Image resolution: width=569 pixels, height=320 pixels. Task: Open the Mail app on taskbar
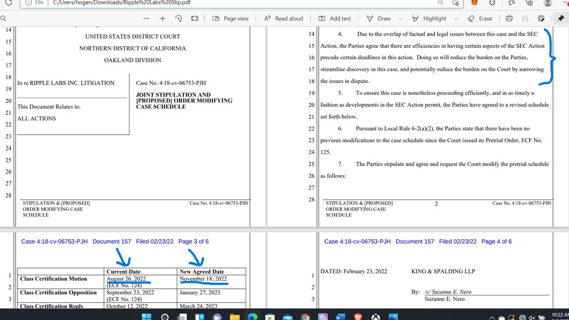[x=287, y=317]
